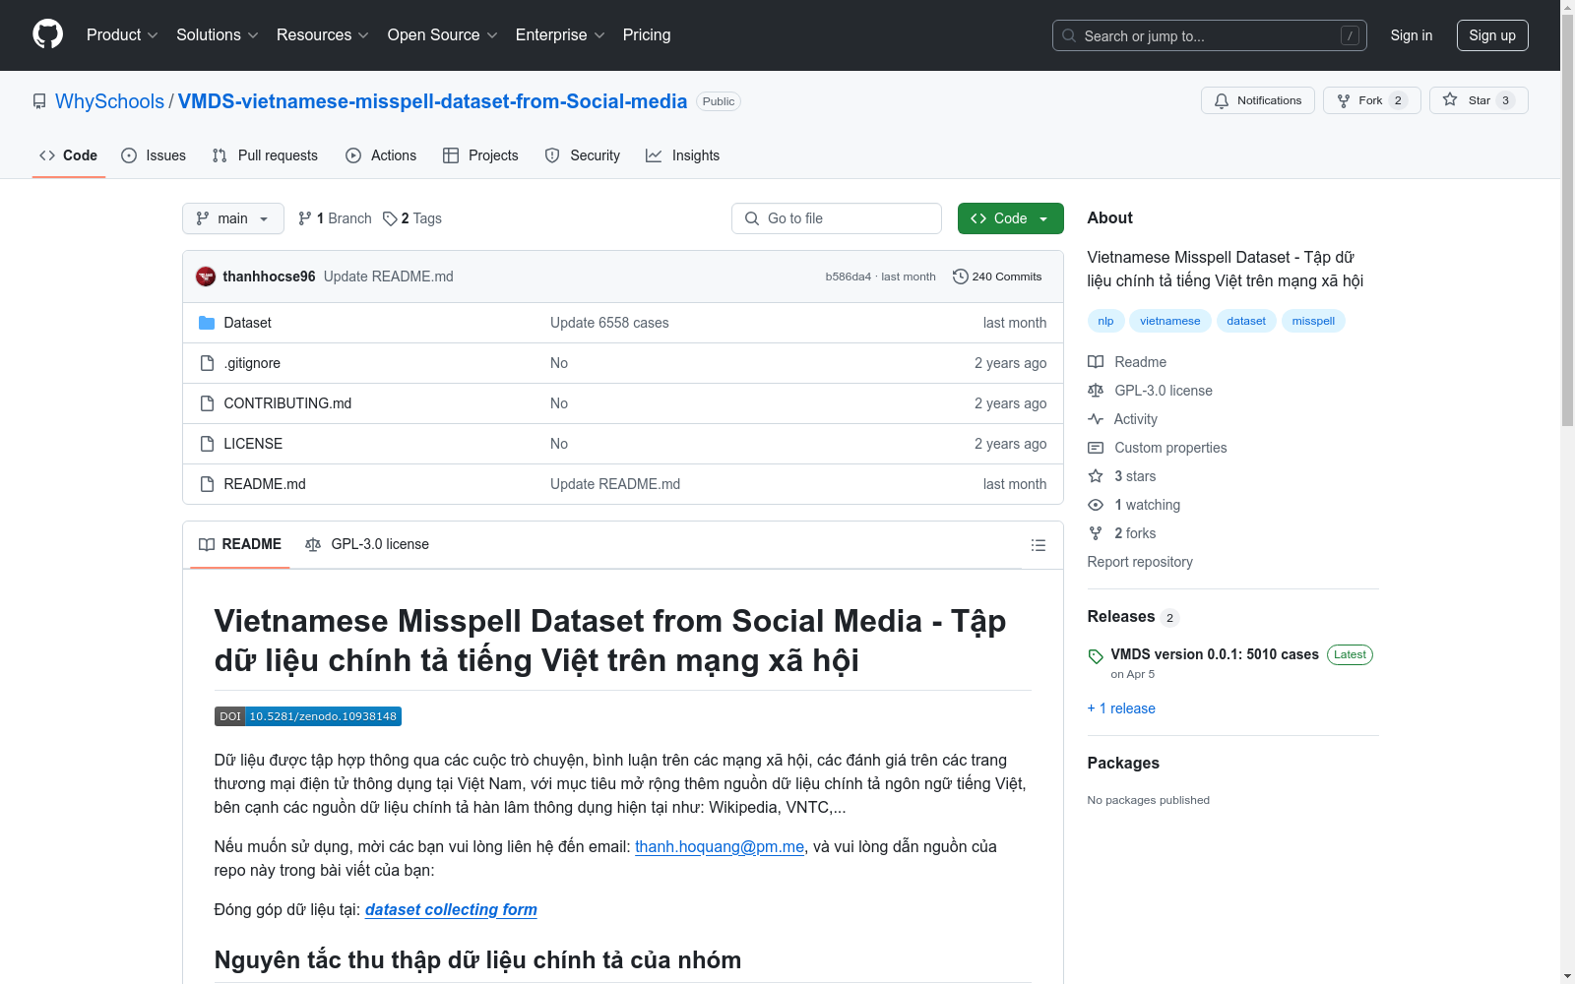The width and height of the screenshot is (1575, 984).
Task: Click the Star icon
Action: (1450, 99)
